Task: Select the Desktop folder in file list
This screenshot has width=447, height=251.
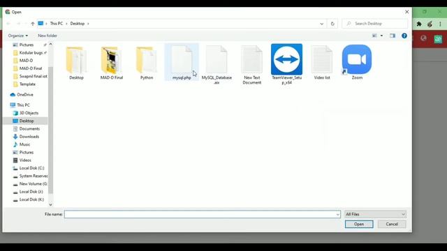Action: pyautogui.click(x=76, y=63)
